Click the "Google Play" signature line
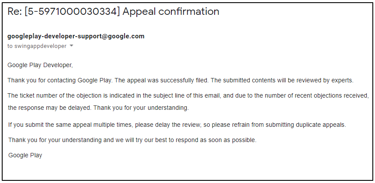 25,155
